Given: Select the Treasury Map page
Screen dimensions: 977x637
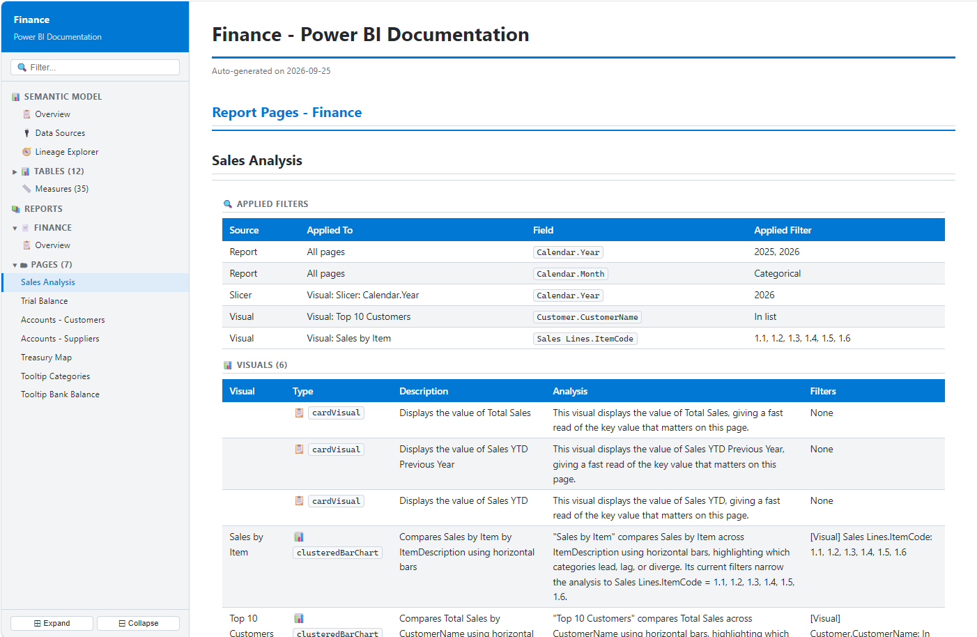Looking at the screenshot, I should point(46,358).
